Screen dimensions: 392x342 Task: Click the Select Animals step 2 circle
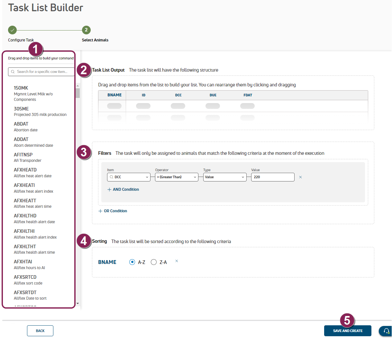coord(86,30)
